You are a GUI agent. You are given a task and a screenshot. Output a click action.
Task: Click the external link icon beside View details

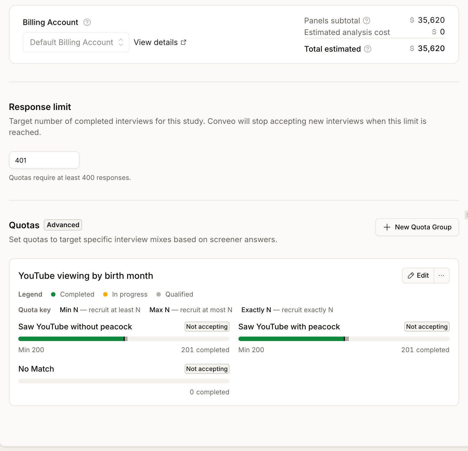184,42
